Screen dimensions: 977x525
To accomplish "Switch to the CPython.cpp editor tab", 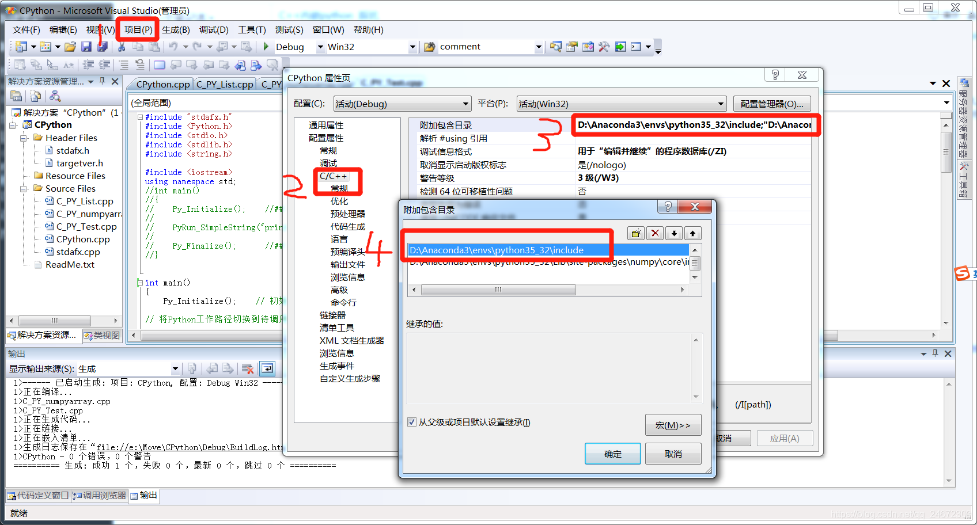I will click(x=162, y=84).
